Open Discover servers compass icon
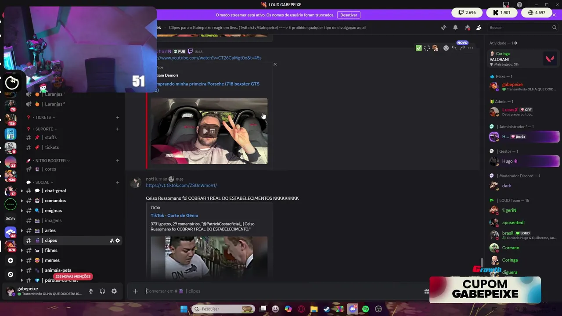Screen dimensions: 562x316 tap(11, 274)
